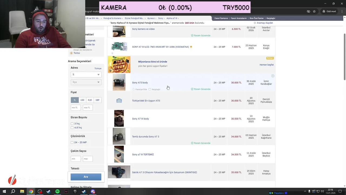This screenshot has height=195, width=346.
Task: Click Param Güvende shield on Sony kamera ve video
Action: coord(192,35)
